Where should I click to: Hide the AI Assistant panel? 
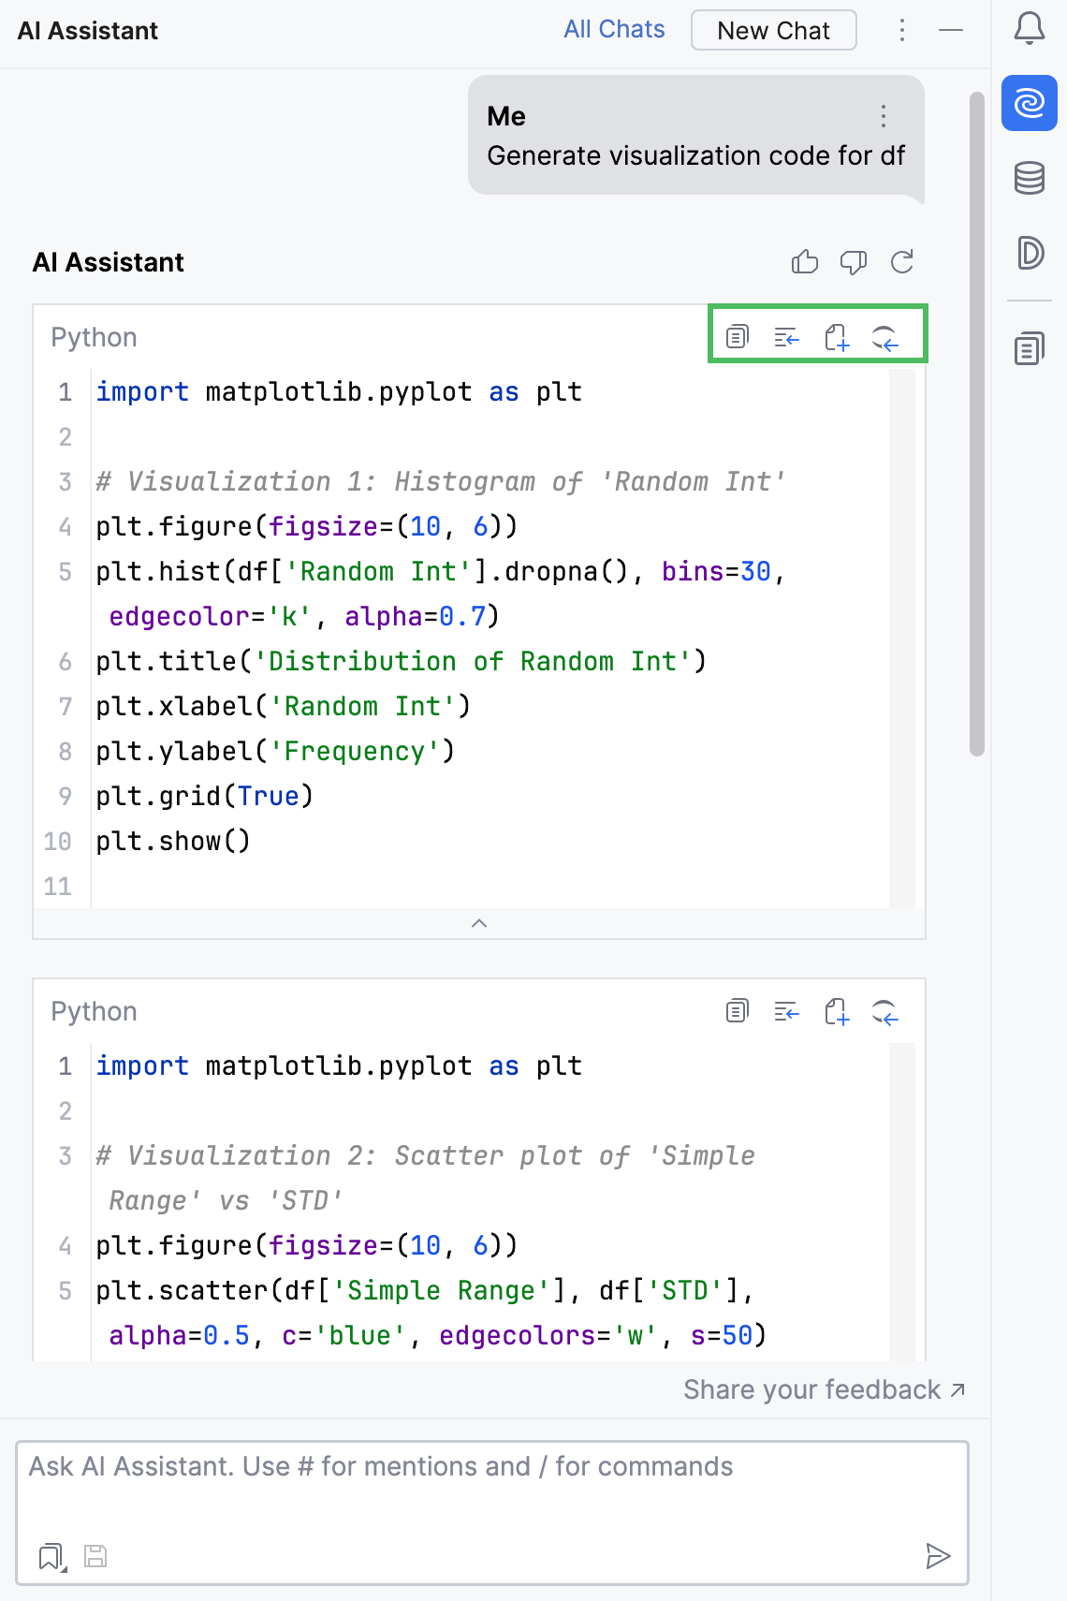[x=951, y=30]
